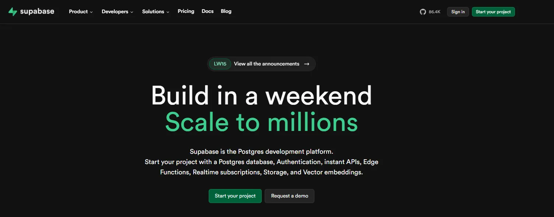The height and width of the screenshot is (217, 554).
Task: Click the Supabase lightning bolt logo icon
Action: pos(13,12)
